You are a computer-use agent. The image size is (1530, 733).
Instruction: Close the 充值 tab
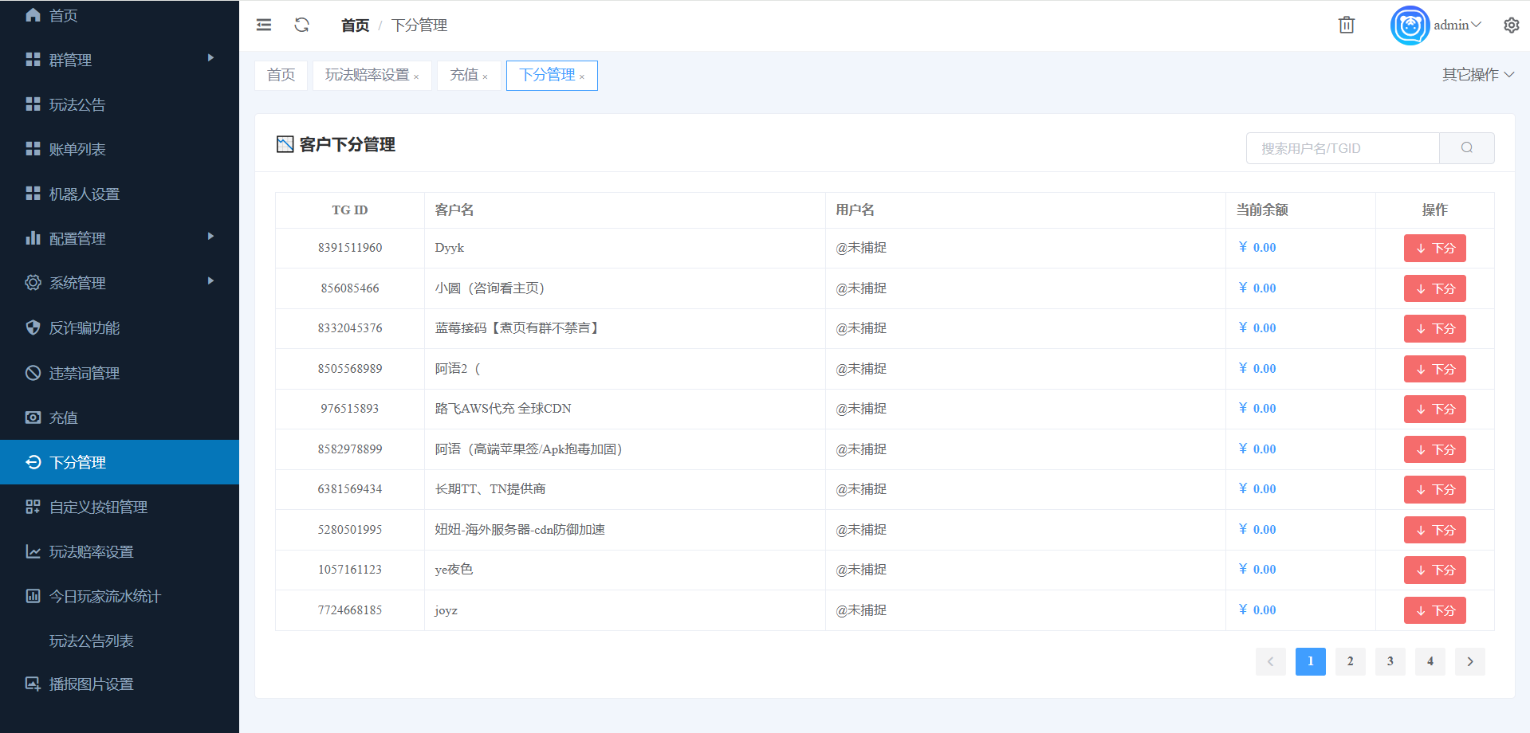pyautogui.click(x=486, y=77)
